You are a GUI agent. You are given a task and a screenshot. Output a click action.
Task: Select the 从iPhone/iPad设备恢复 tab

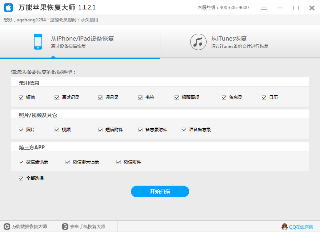click(80, 42)
